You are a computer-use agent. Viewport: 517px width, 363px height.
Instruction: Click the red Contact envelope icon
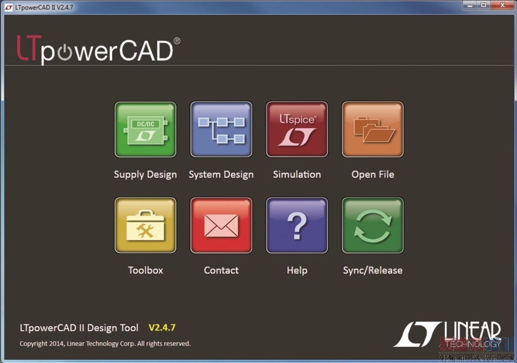click(x=221, y=225)
